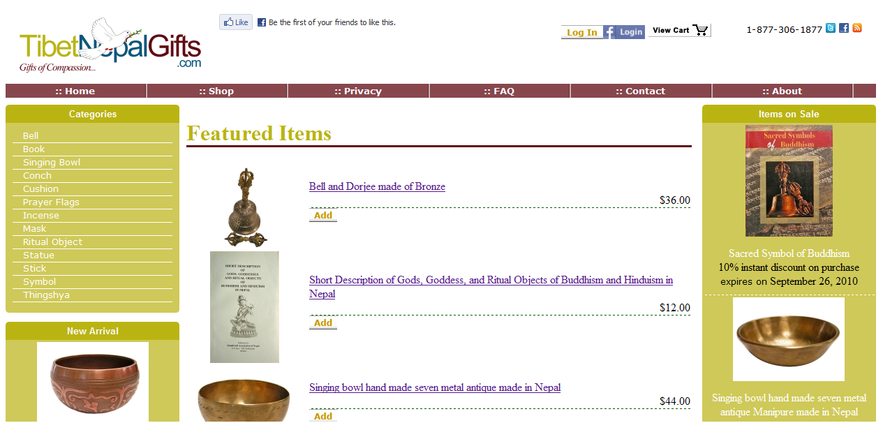Open the Facebook page icon near phone number
The height and width of the screenshot is (423, 883).
tap(844, 28)
